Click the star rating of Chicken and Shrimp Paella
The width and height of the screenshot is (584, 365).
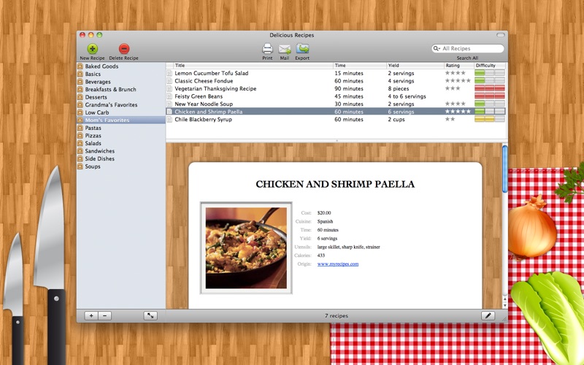pyautogui.click(x=458, y=112)
